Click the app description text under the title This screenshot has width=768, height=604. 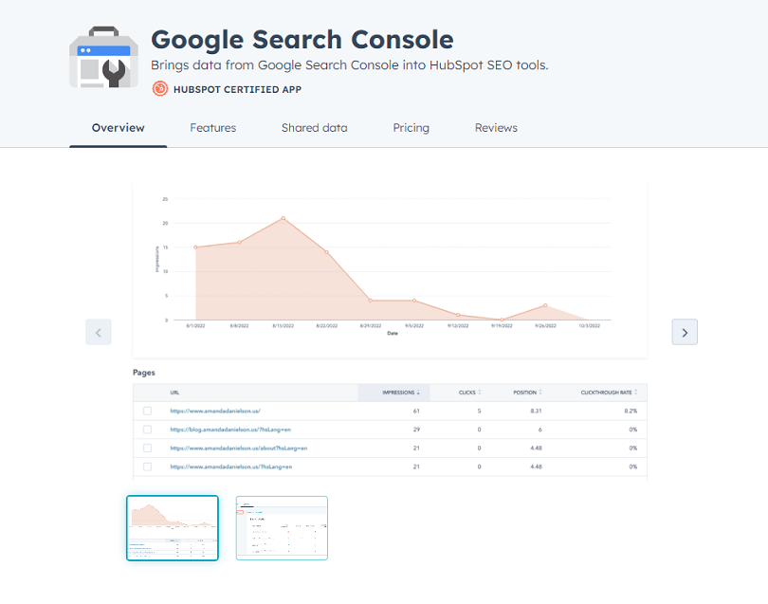[350, 65]
